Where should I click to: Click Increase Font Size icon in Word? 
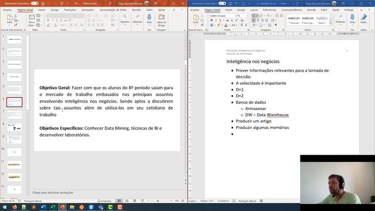point(242,25)
